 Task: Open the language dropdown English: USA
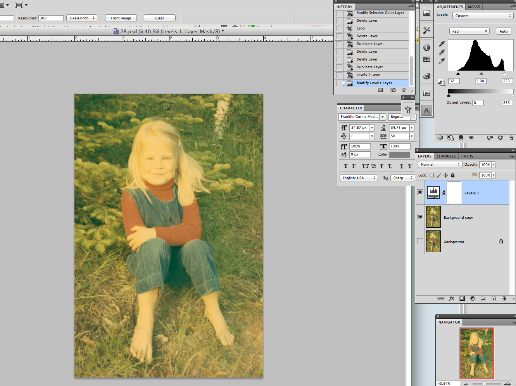359,178
